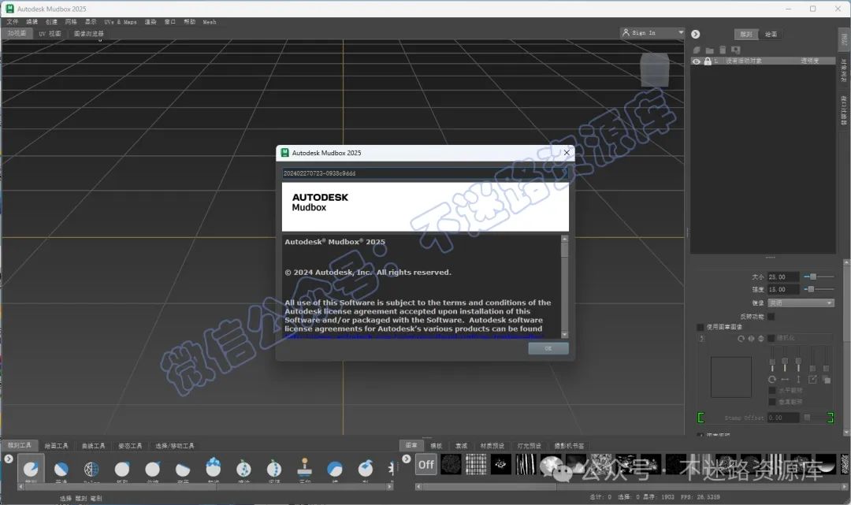This screenshot has height=505, width=851.
Task: Select the fifth sculpt brush, the pinch tool
Action: tap(153, 469)
